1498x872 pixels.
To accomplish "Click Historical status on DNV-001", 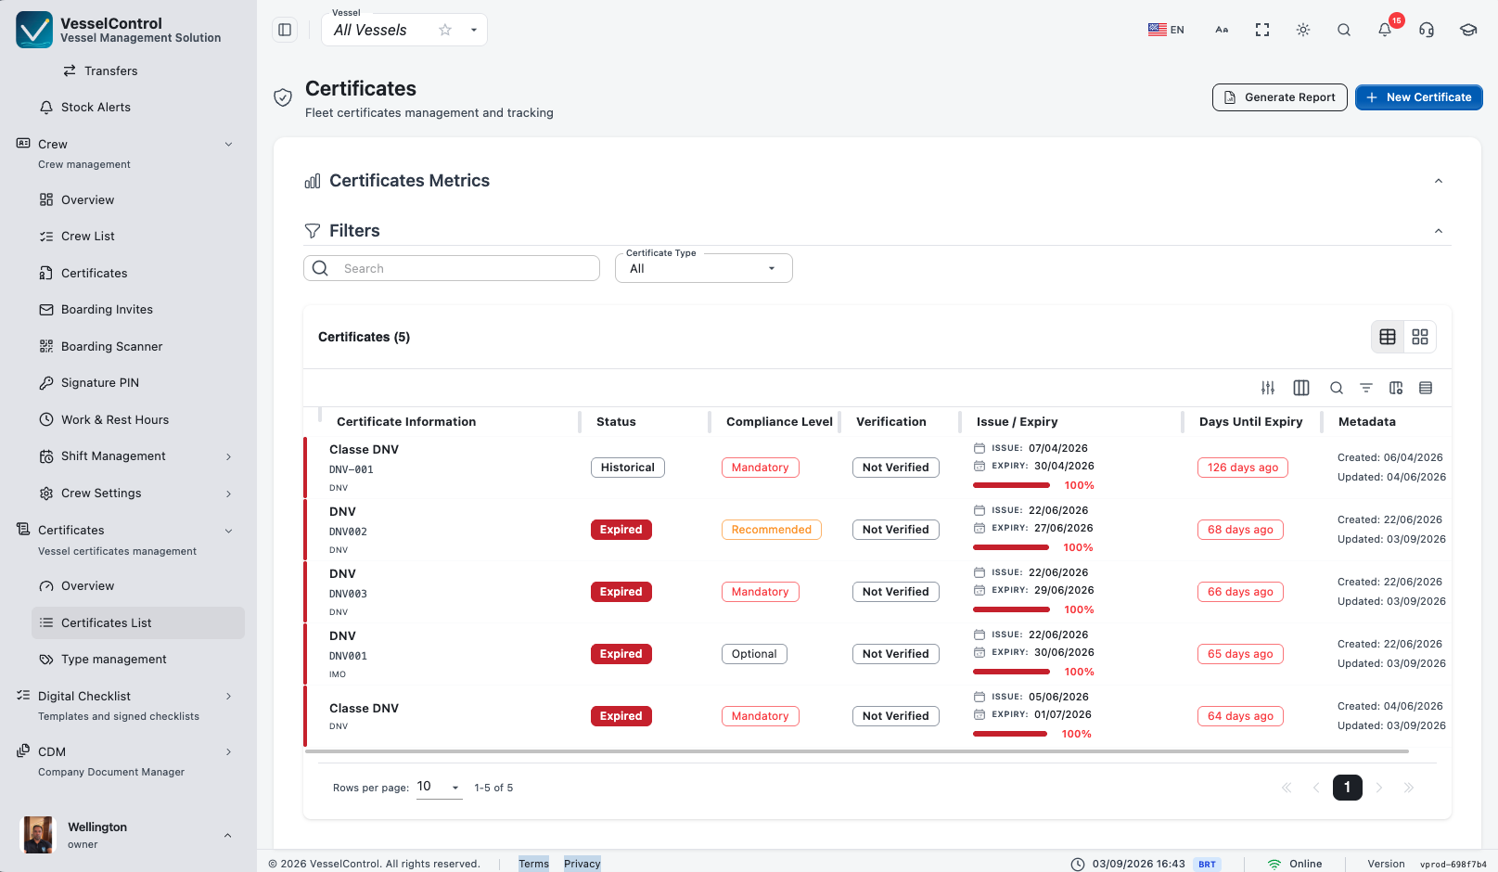I will (628, 468).
